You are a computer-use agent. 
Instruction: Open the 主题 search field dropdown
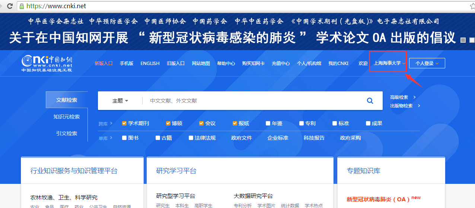[x=120, y=101]
